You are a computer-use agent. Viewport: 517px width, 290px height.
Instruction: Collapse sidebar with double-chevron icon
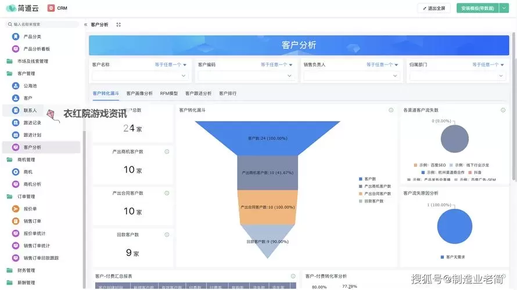[86, 24]
